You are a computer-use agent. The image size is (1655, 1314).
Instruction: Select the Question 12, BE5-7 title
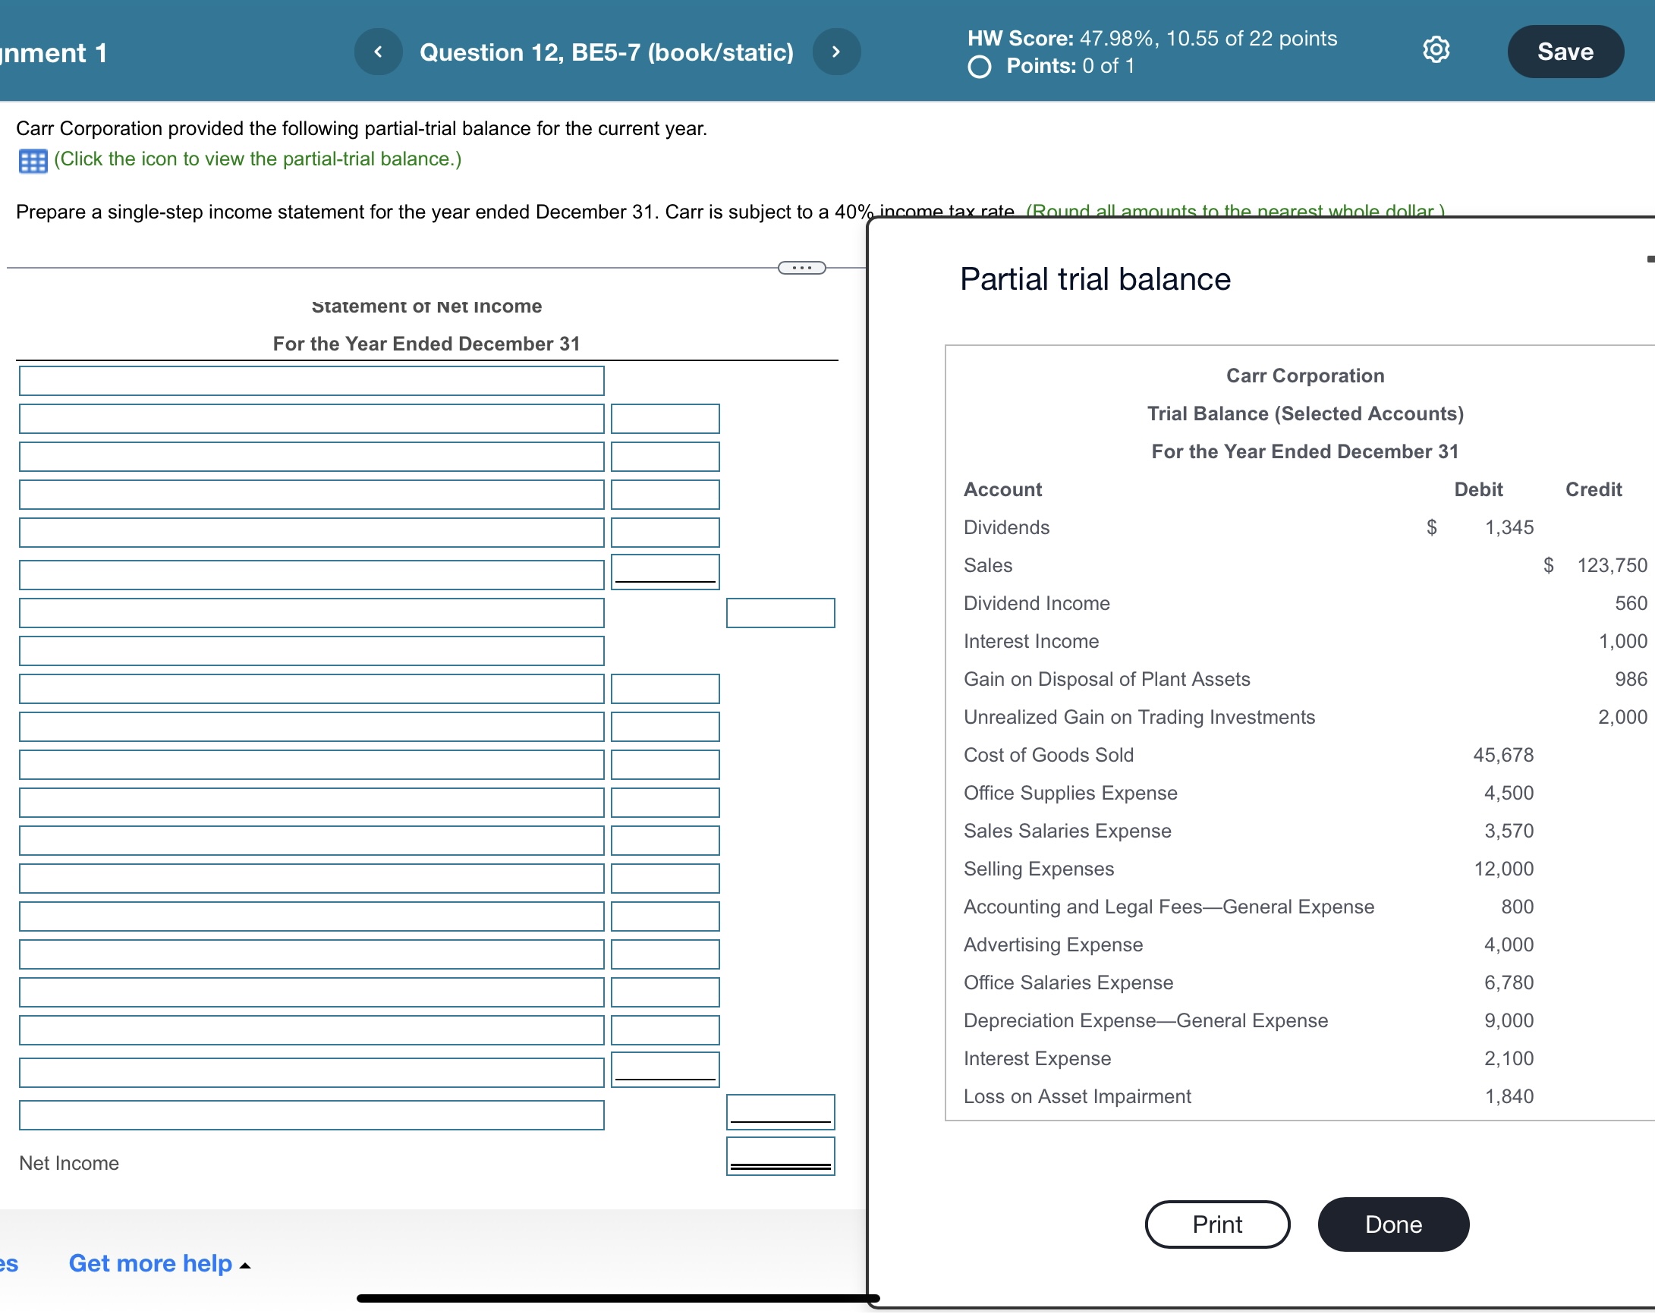(606, 52)
